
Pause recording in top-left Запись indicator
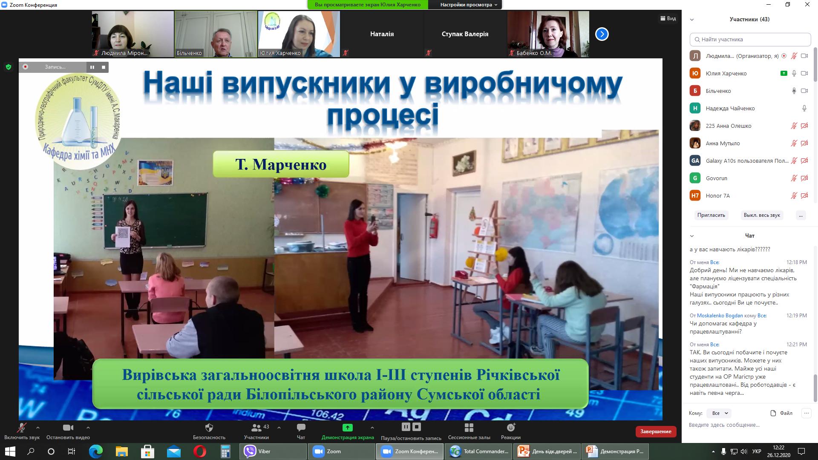point(92,67)
